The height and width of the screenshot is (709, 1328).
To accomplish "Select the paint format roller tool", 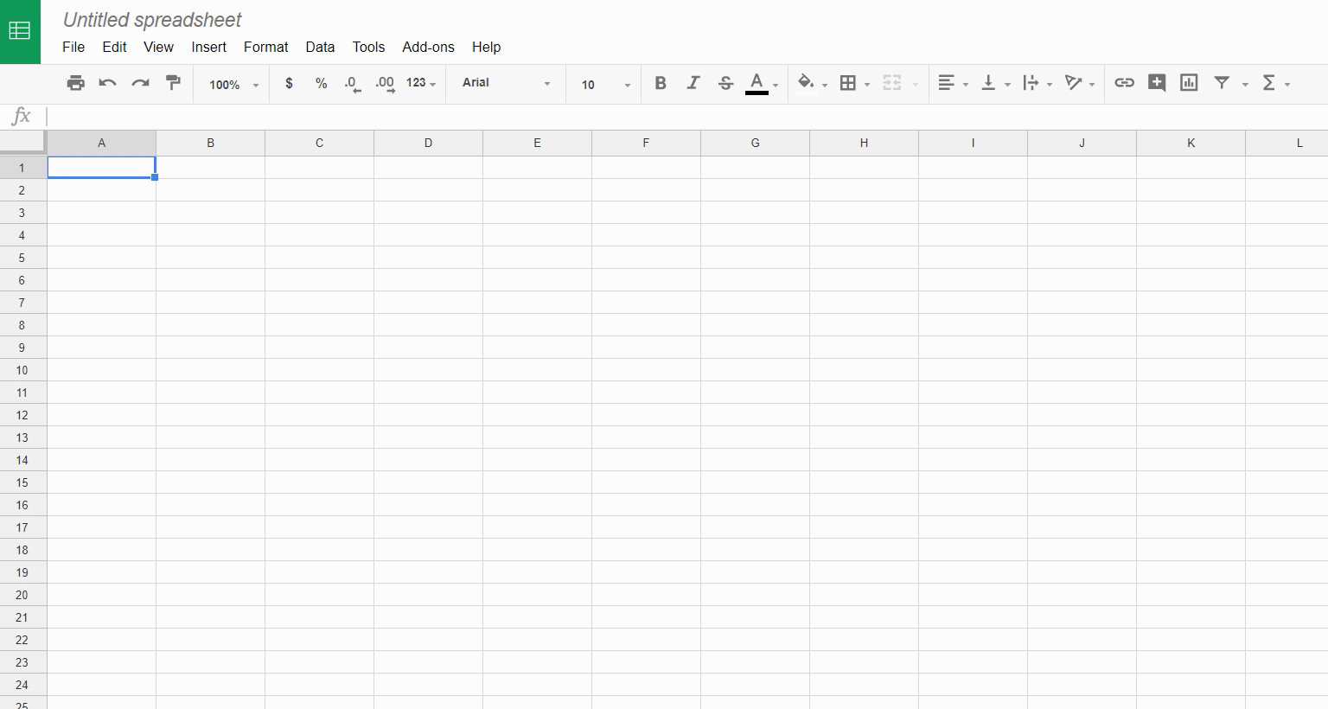I will 173,83.
